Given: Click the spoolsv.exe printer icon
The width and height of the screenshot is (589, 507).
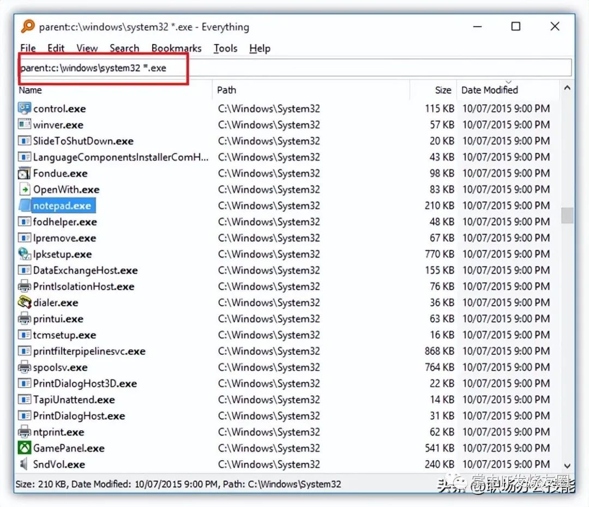Looking at the screenshot, I should click(x=25, y=367).
